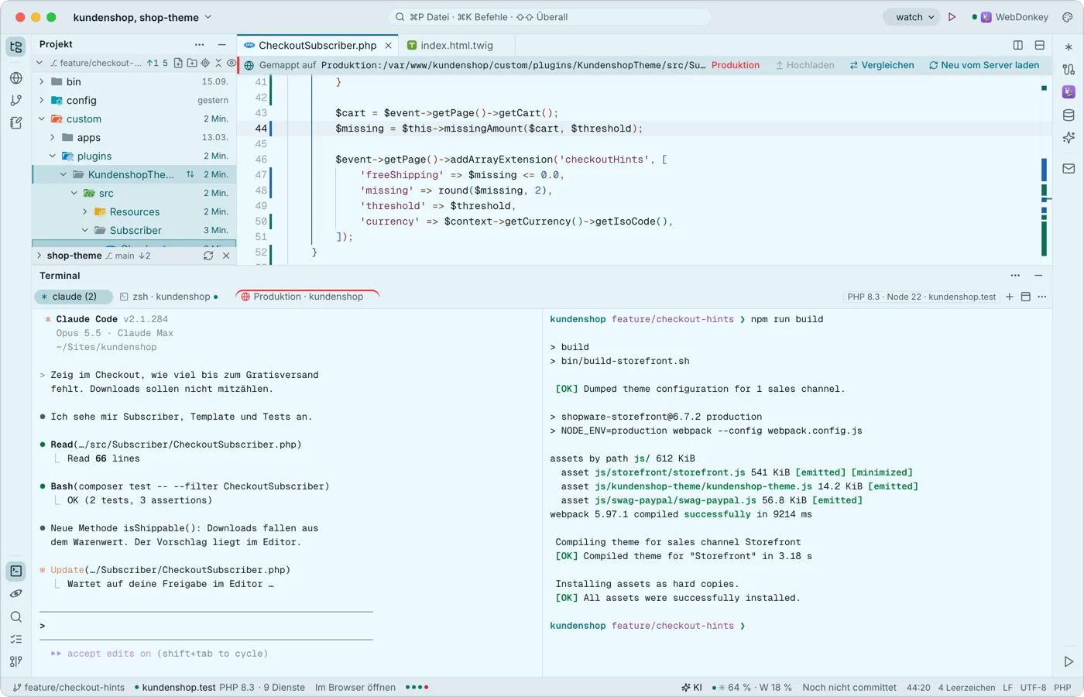
Task: Open the Claude asterisk panel in right sidebar
Action: tap(1069, 46)
